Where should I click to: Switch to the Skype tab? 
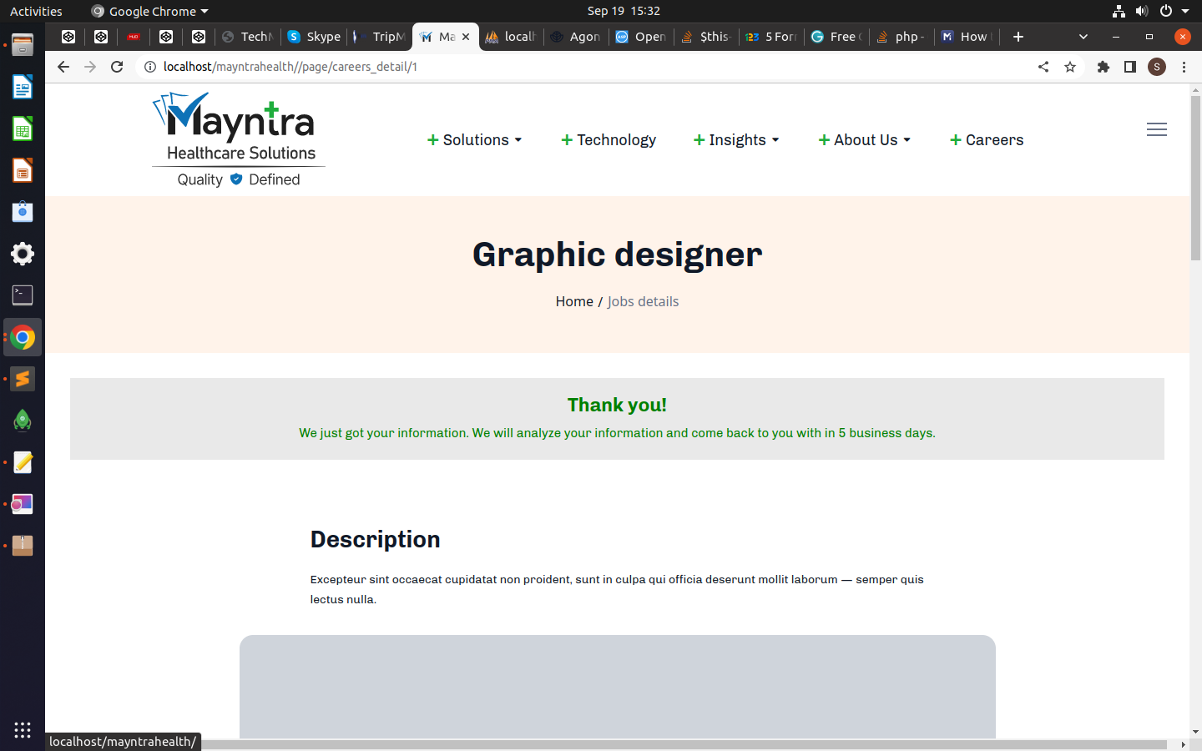coord(315,37)
